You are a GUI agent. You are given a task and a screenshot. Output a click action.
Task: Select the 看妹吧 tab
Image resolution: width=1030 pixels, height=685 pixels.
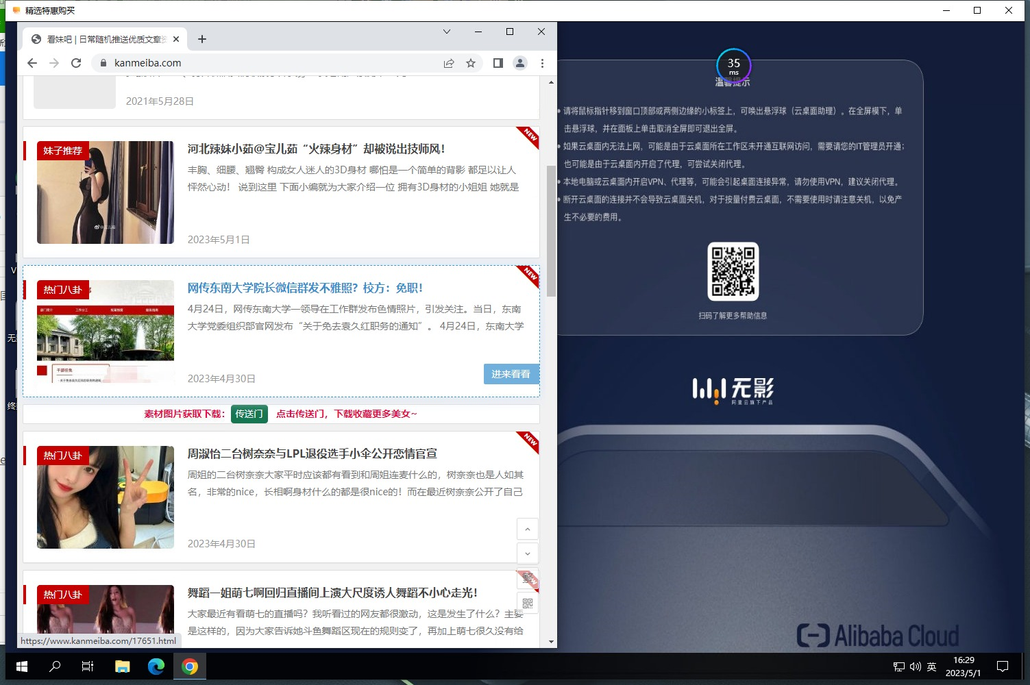coord(106,39)
